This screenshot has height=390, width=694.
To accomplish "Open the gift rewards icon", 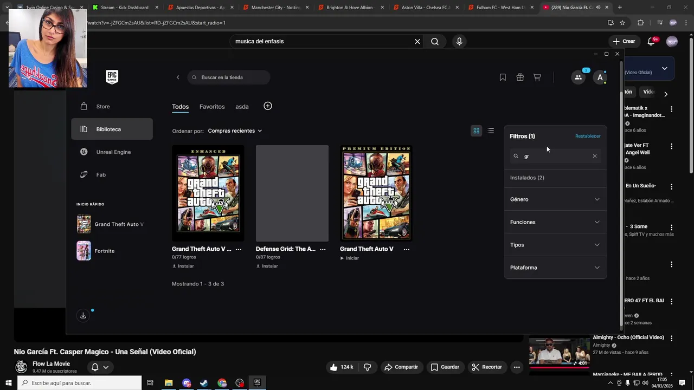I will pos(520,77).
